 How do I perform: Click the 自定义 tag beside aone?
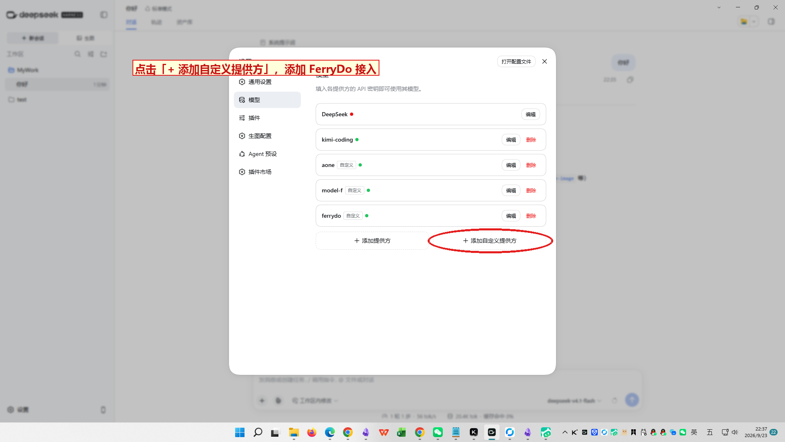pos(346,165)
